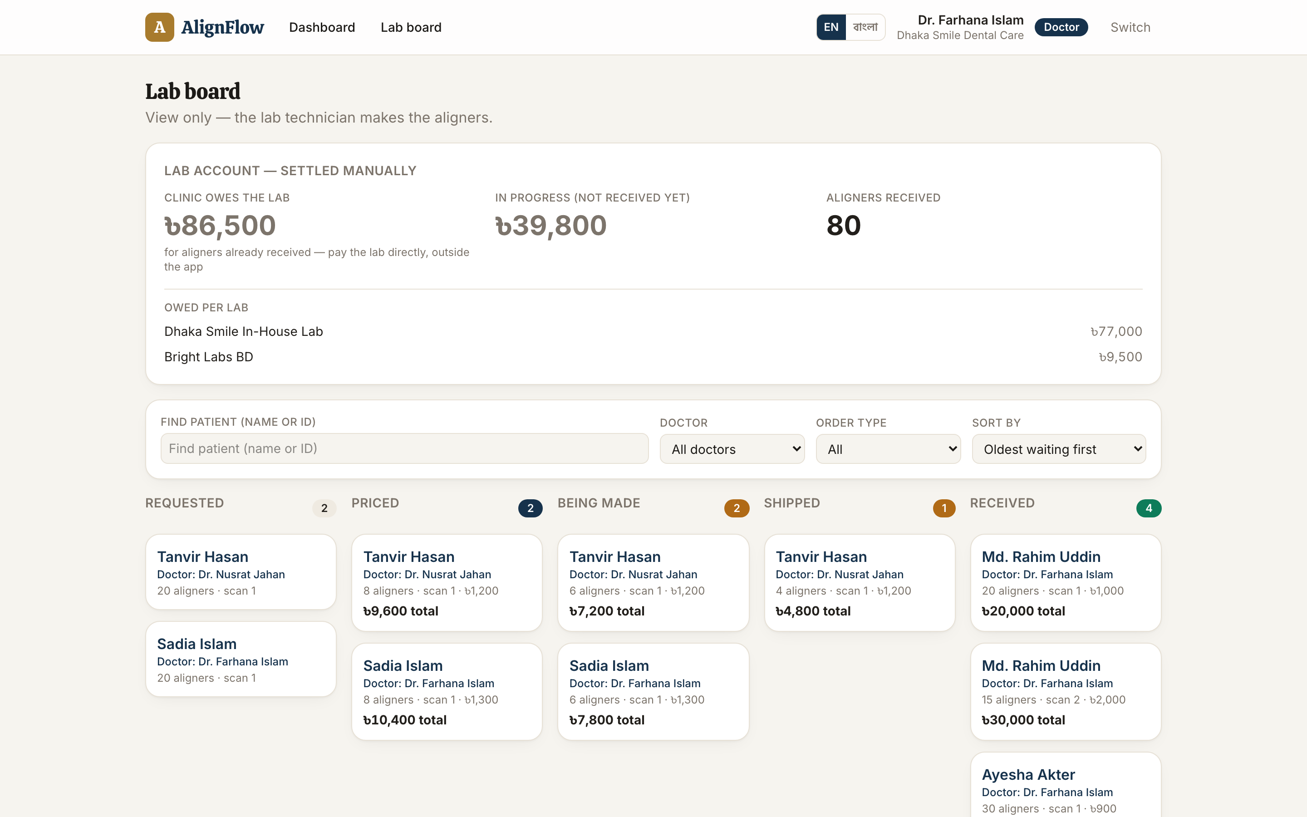
Task: Open Md. Rahim Uddin ৳20,000 total card
Action: tap(1066, 583)
